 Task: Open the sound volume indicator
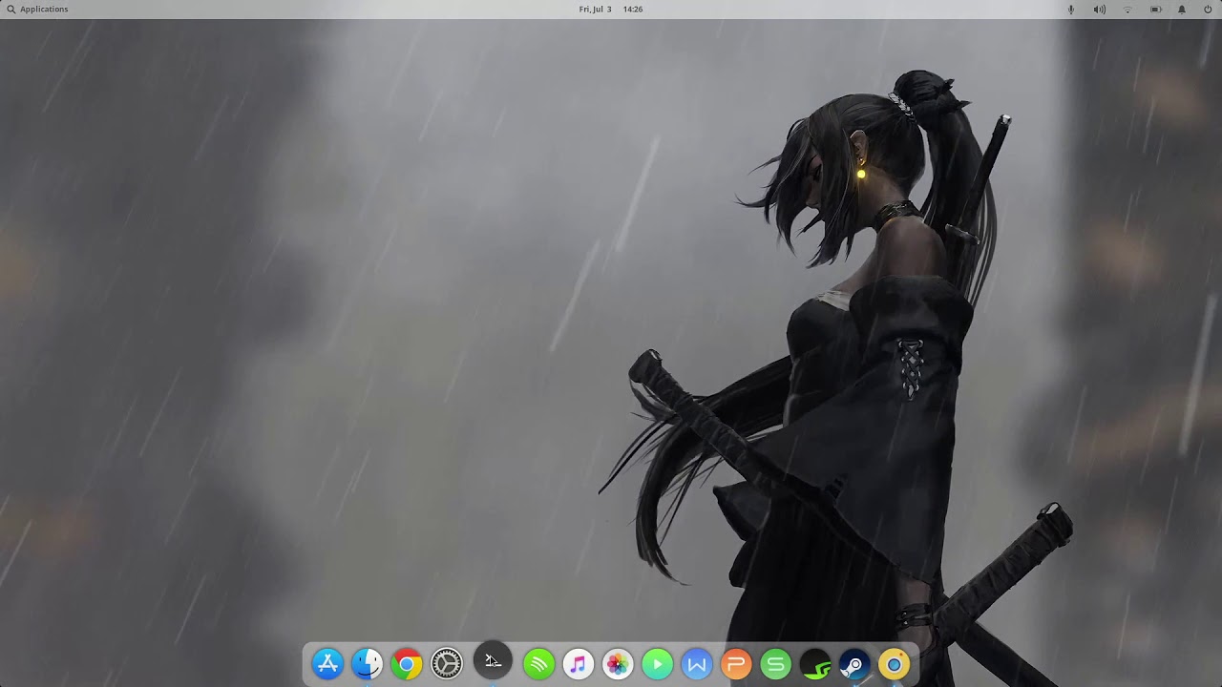1099,9
